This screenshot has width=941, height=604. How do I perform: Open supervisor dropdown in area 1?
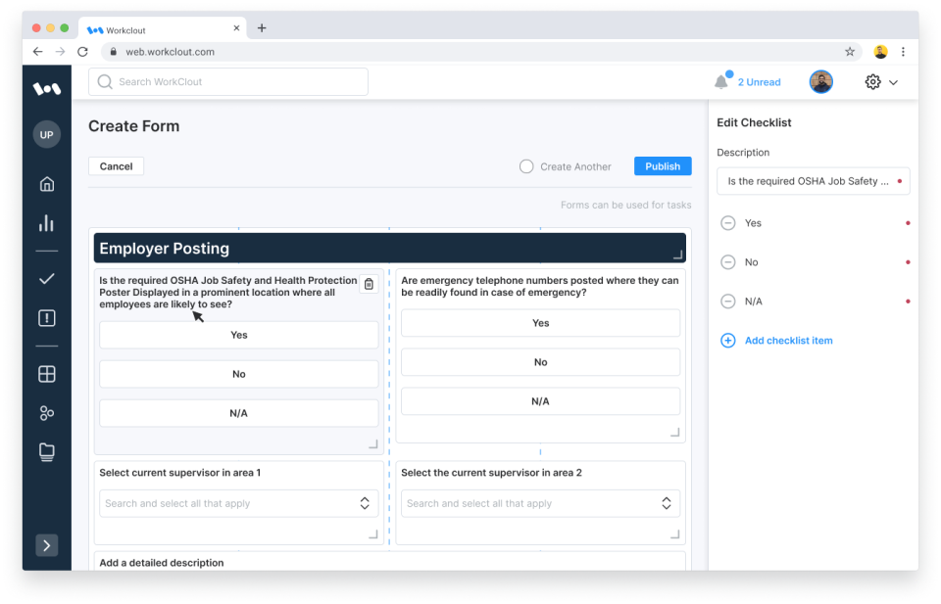[x=364, y=502]
